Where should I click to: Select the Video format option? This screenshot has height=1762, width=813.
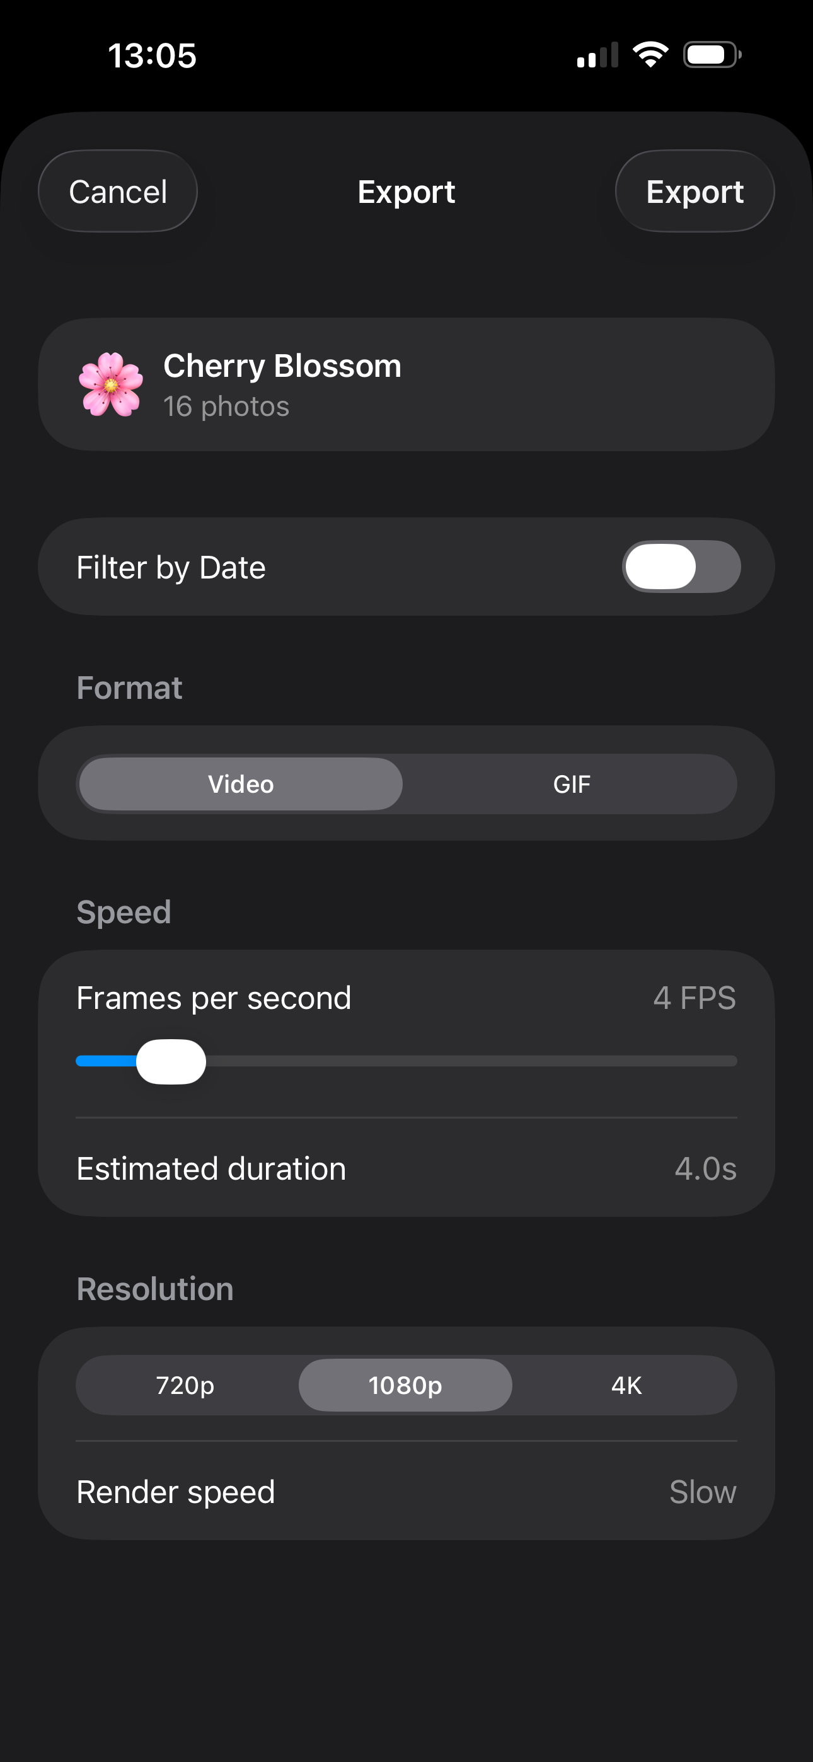click(x=240, y=784)
